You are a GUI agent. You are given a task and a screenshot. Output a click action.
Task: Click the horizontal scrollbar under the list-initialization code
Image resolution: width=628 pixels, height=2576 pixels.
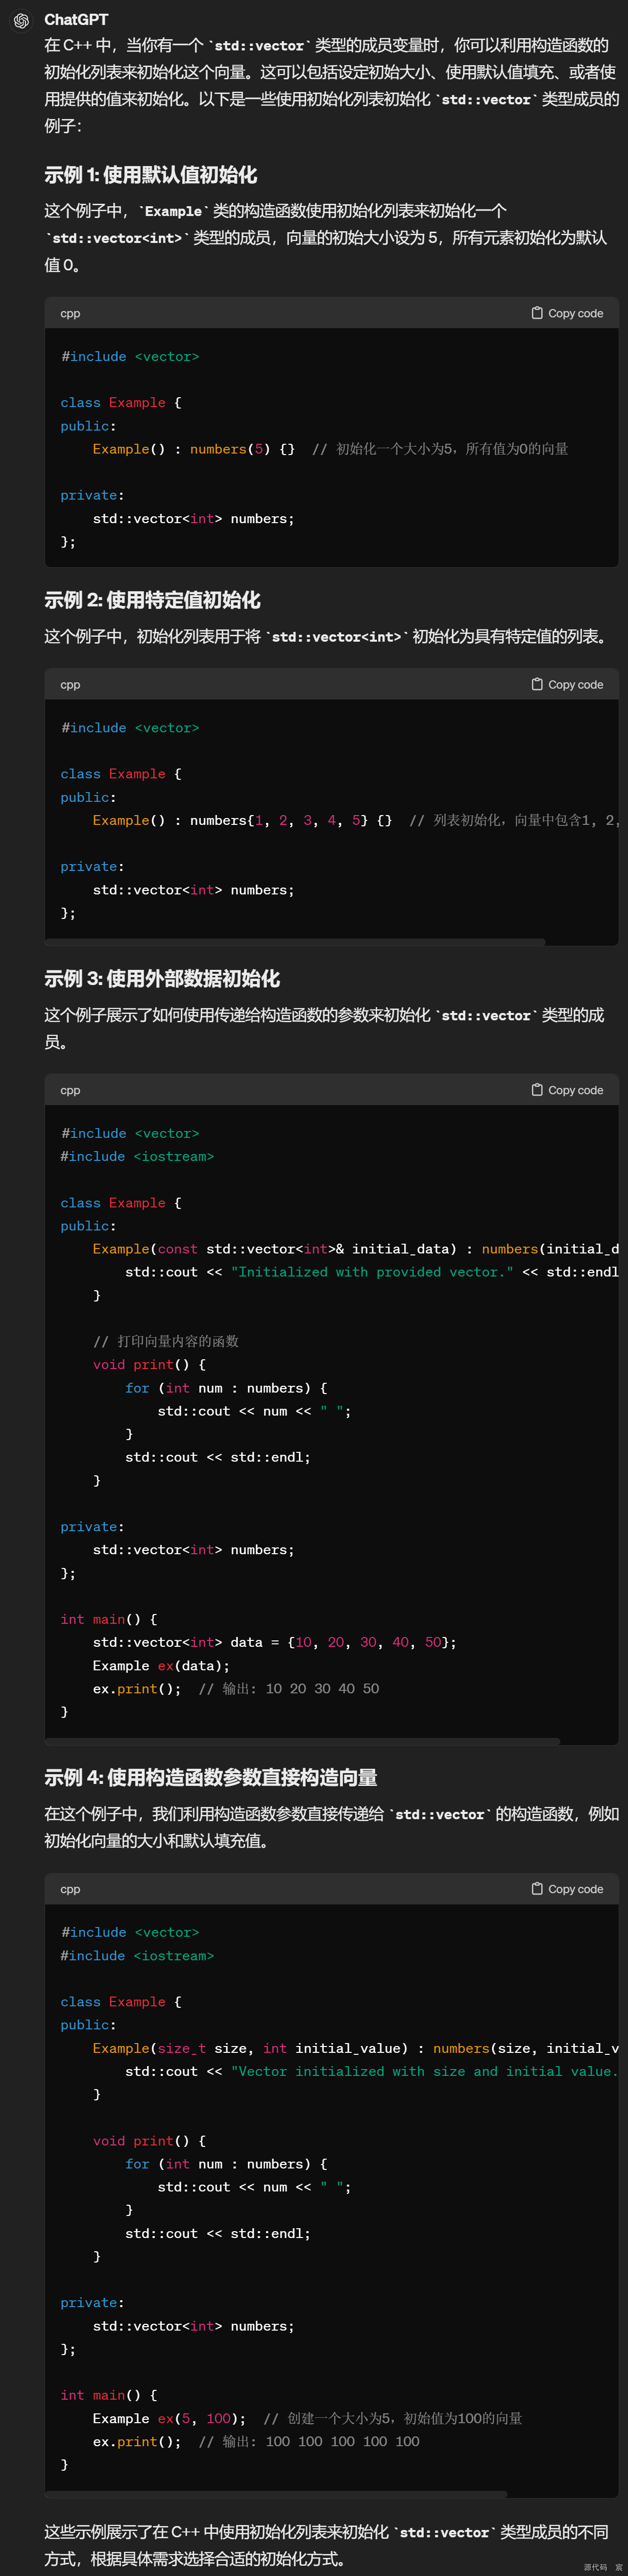pos(296,942)
